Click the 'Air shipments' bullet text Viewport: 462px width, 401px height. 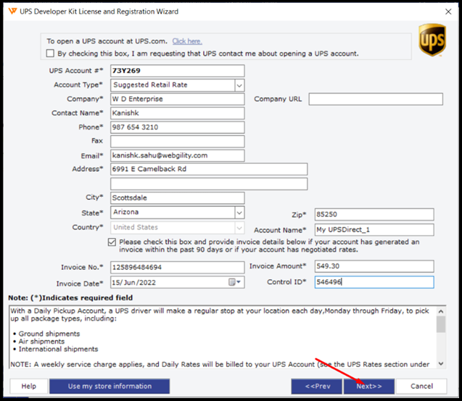click(x=41, y=342)
